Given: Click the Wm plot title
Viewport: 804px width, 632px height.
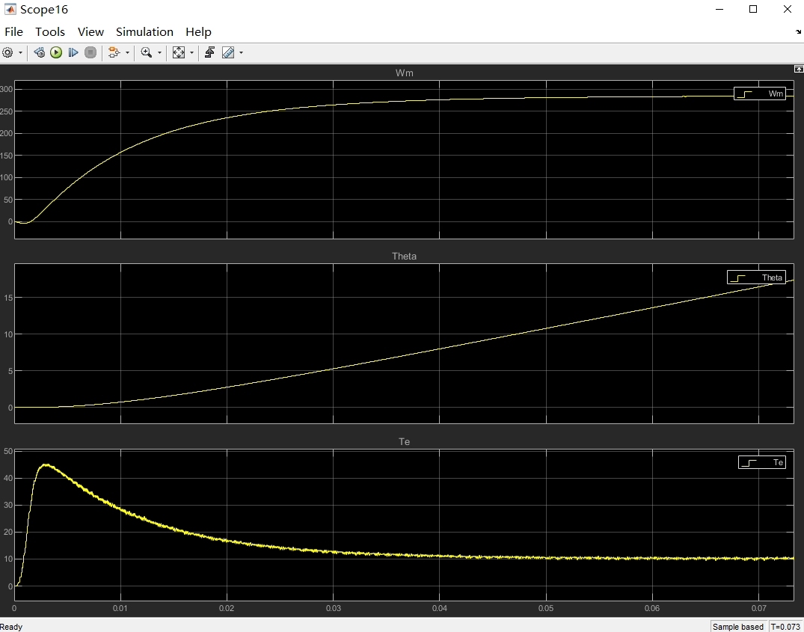Looking at the screenshot, I should pos(404,73).
